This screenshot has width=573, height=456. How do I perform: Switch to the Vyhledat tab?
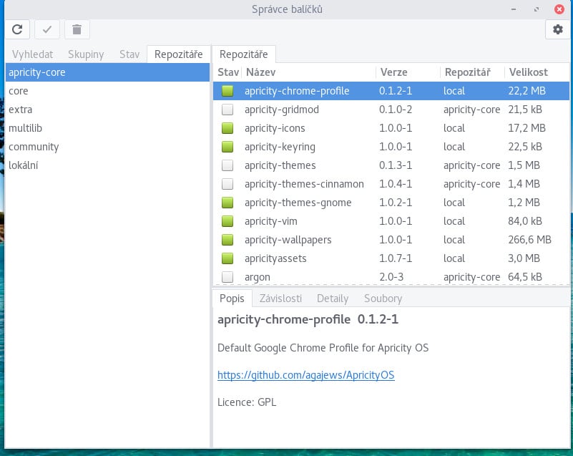tap(32, 54)
